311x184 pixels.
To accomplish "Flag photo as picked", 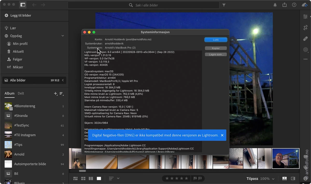I will 195,179.
